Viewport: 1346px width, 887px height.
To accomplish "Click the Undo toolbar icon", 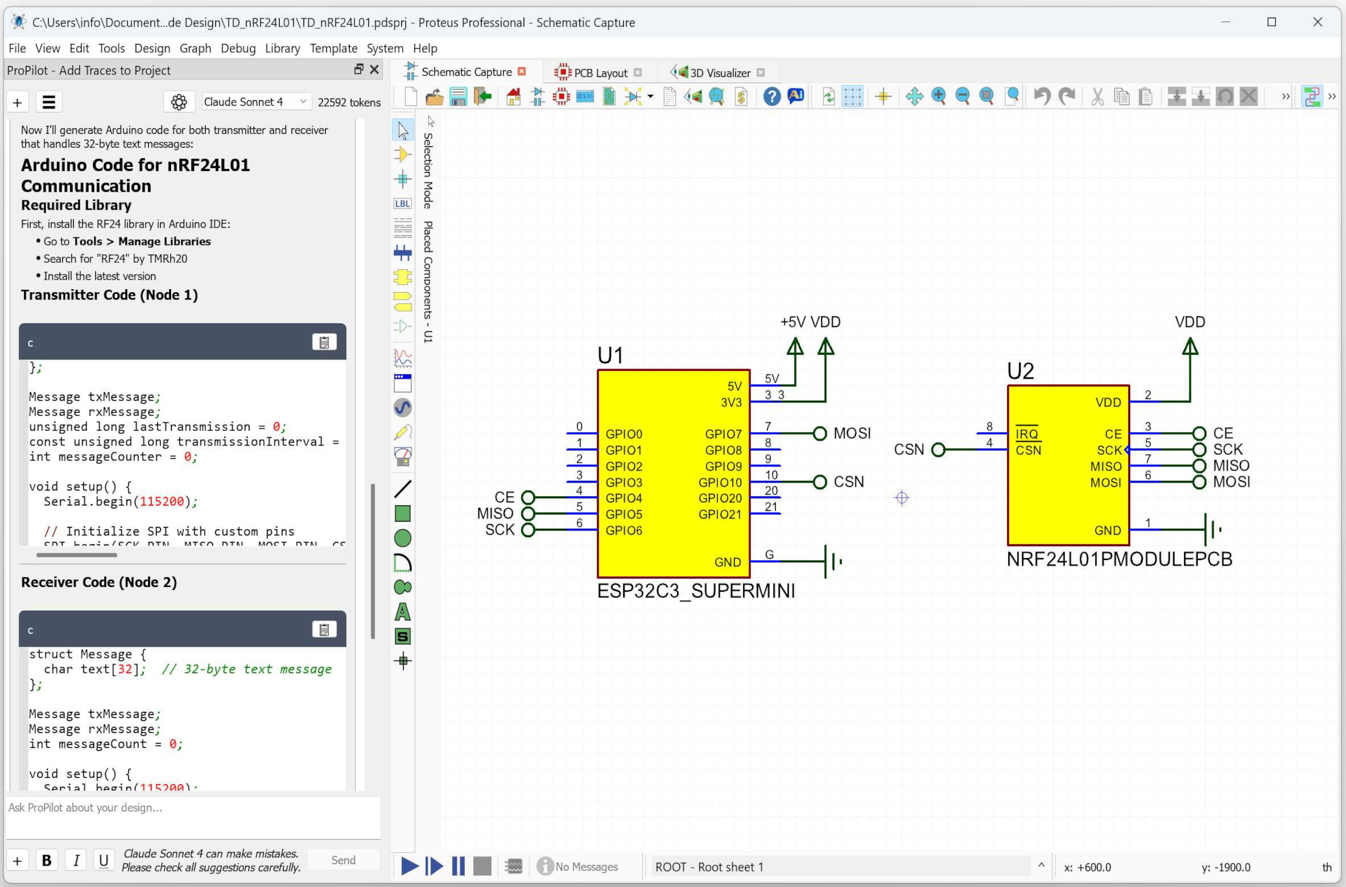I will (x=1042, y=96).
